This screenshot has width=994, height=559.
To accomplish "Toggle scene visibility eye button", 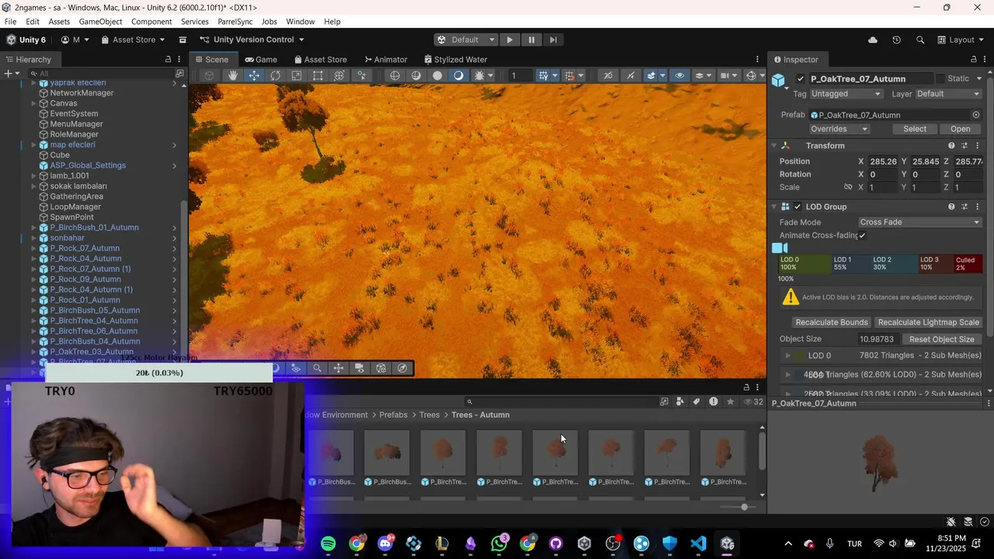I will (679, 75).
